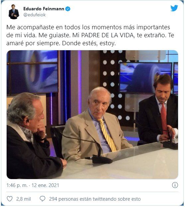
Task: Open the photo on the man in beige suit
Action: click(96, 124)
